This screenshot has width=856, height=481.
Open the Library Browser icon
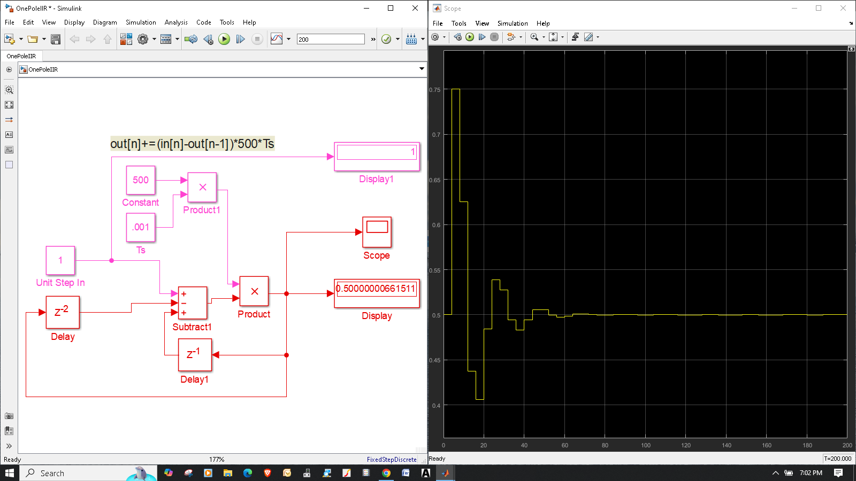126,39
